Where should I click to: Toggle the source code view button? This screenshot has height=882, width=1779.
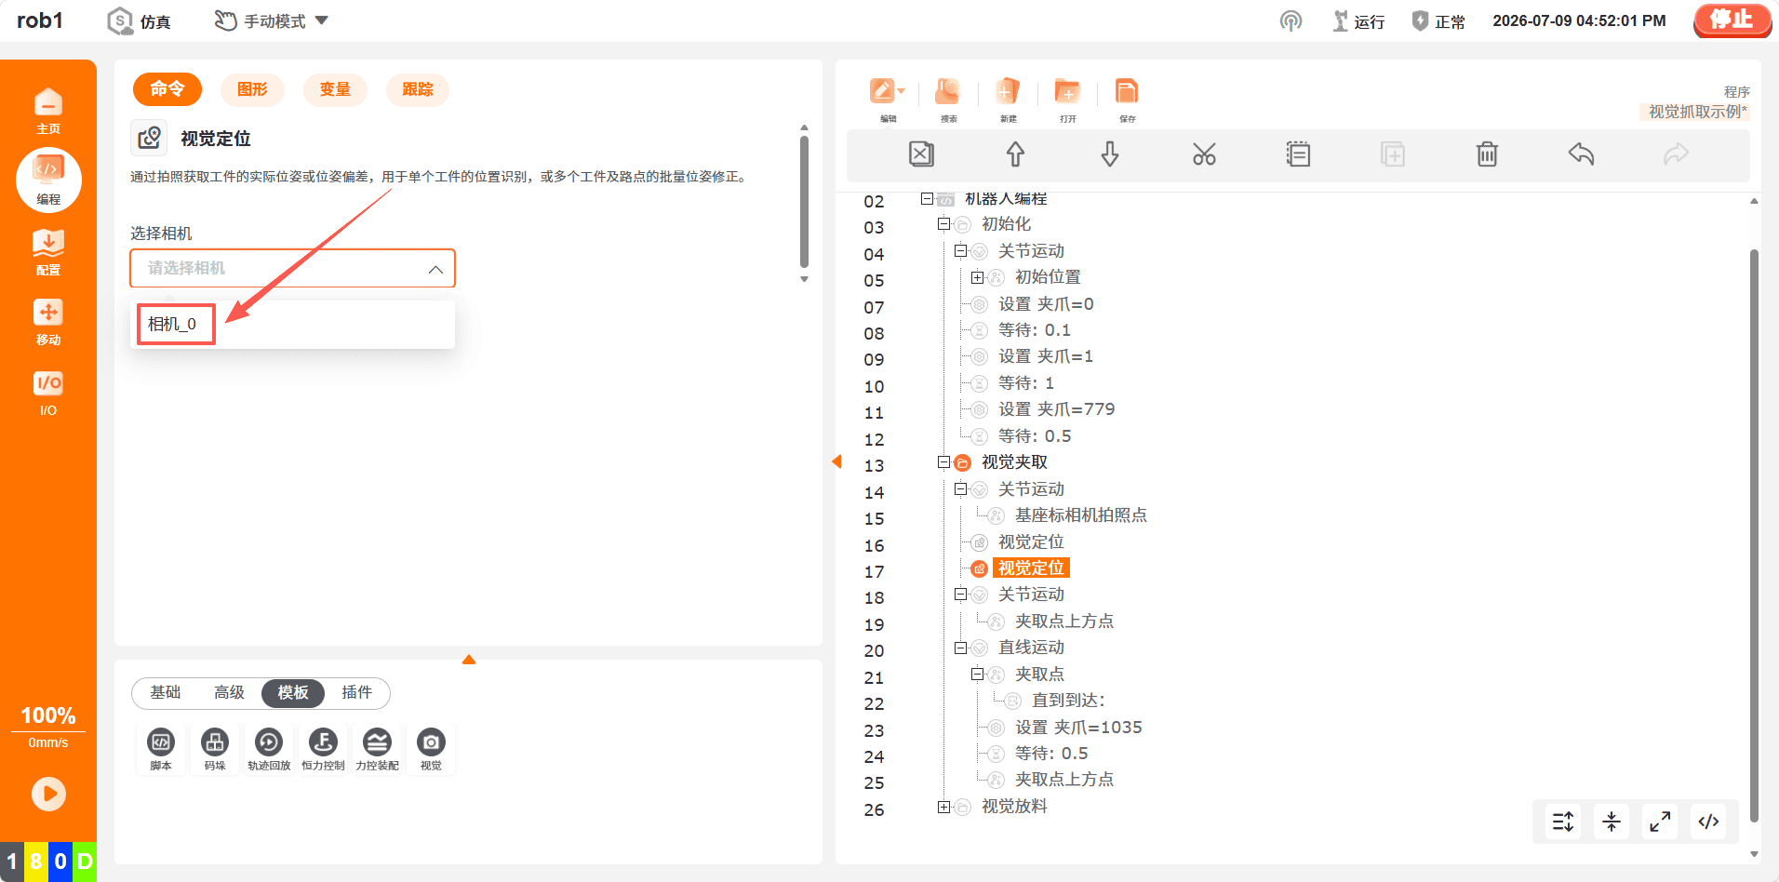pos(1708,822)
